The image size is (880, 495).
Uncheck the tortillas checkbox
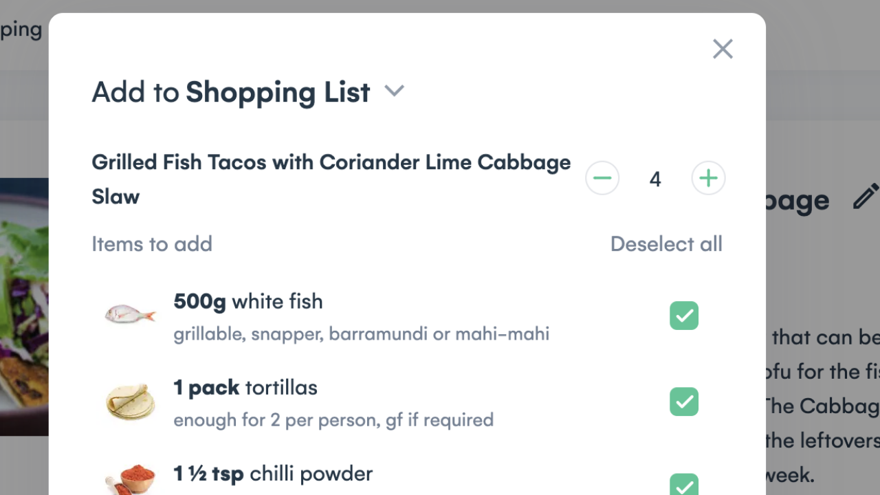684,401
